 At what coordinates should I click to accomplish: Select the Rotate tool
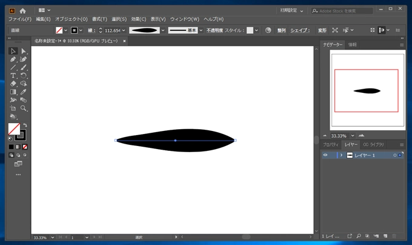(24, 75)
